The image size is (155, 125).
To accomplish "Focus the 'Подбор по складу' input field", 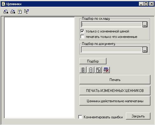I will point(112,24).
